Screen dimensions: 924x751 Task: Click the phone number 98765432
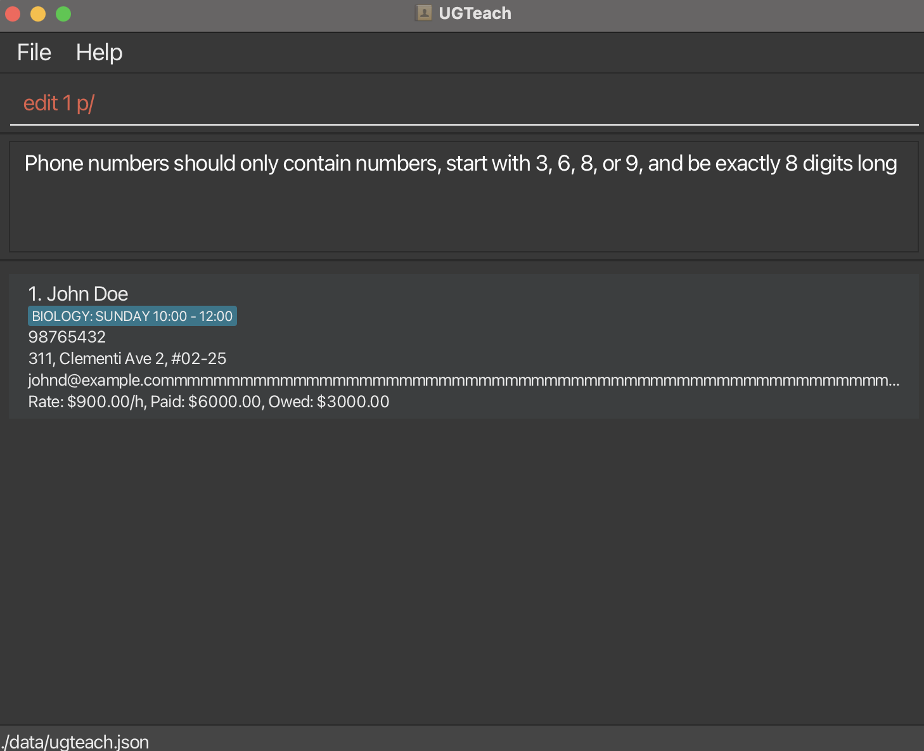pyautogui.click(x=67, y=337)
